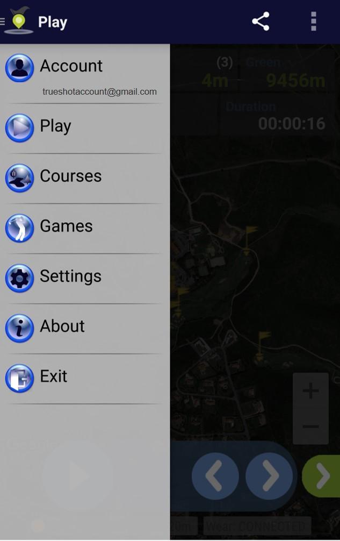Tap the Games golfer icon
Viewport: 340px width, 541px height.
[20, 228]
